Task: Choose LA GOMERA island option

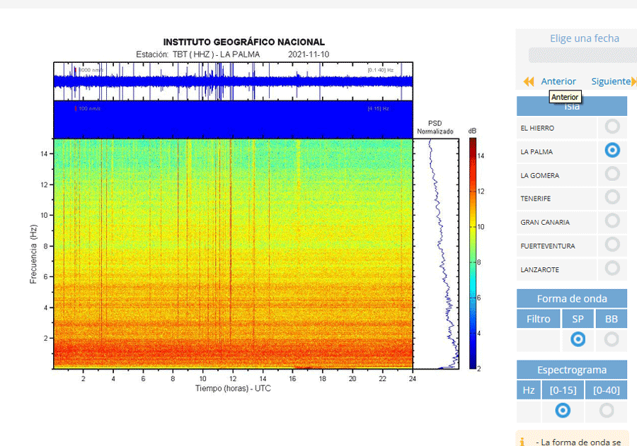Action: point(612,174)
